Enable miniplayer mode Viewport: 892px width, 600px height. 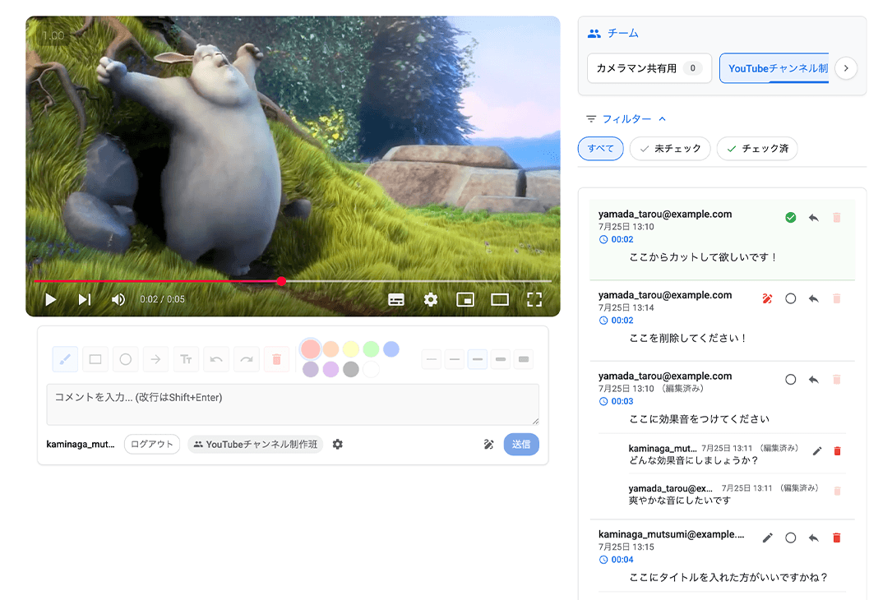[465, 299]
